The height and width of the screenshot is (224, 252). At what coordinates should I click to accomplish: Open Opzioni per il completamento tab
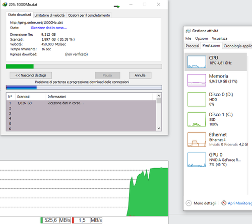[89, 15]
